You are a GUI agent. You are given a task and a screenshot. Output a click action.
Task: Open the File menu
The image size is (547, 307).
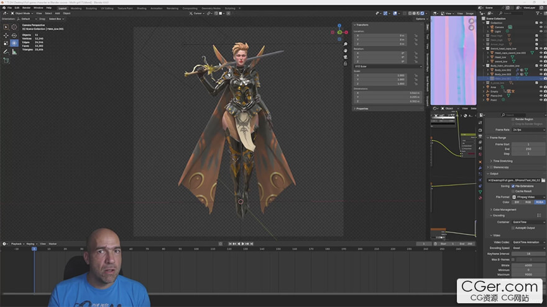10,7
